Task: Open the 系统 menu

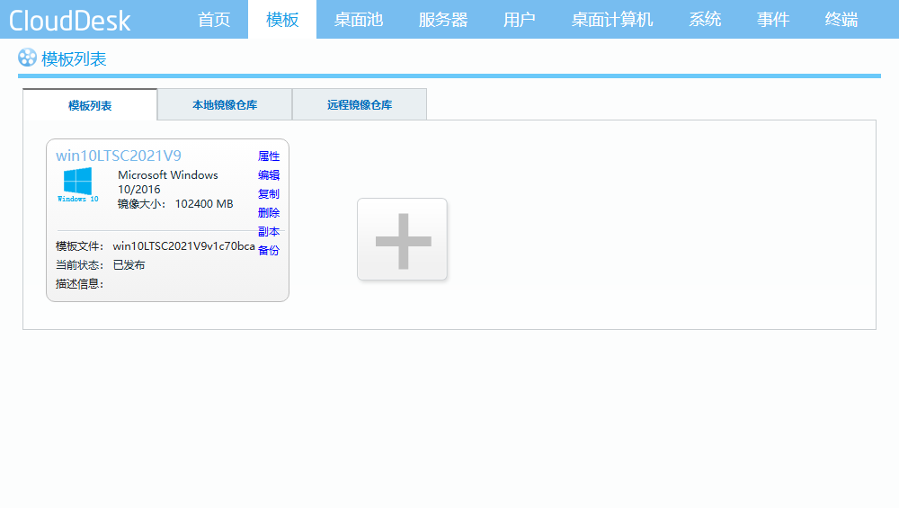Action: pos(705,20)
